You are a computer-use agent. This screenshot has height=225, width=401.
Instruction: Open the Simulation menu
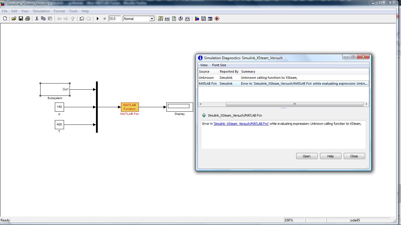pos(41,11)
